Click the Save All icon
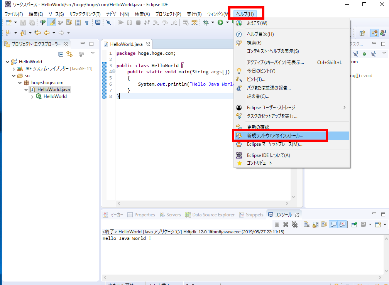 click(32, 22)
